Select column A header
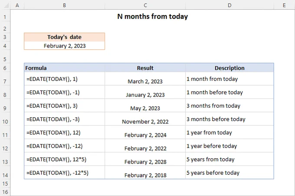295x196 pixels. coord(17,5)
